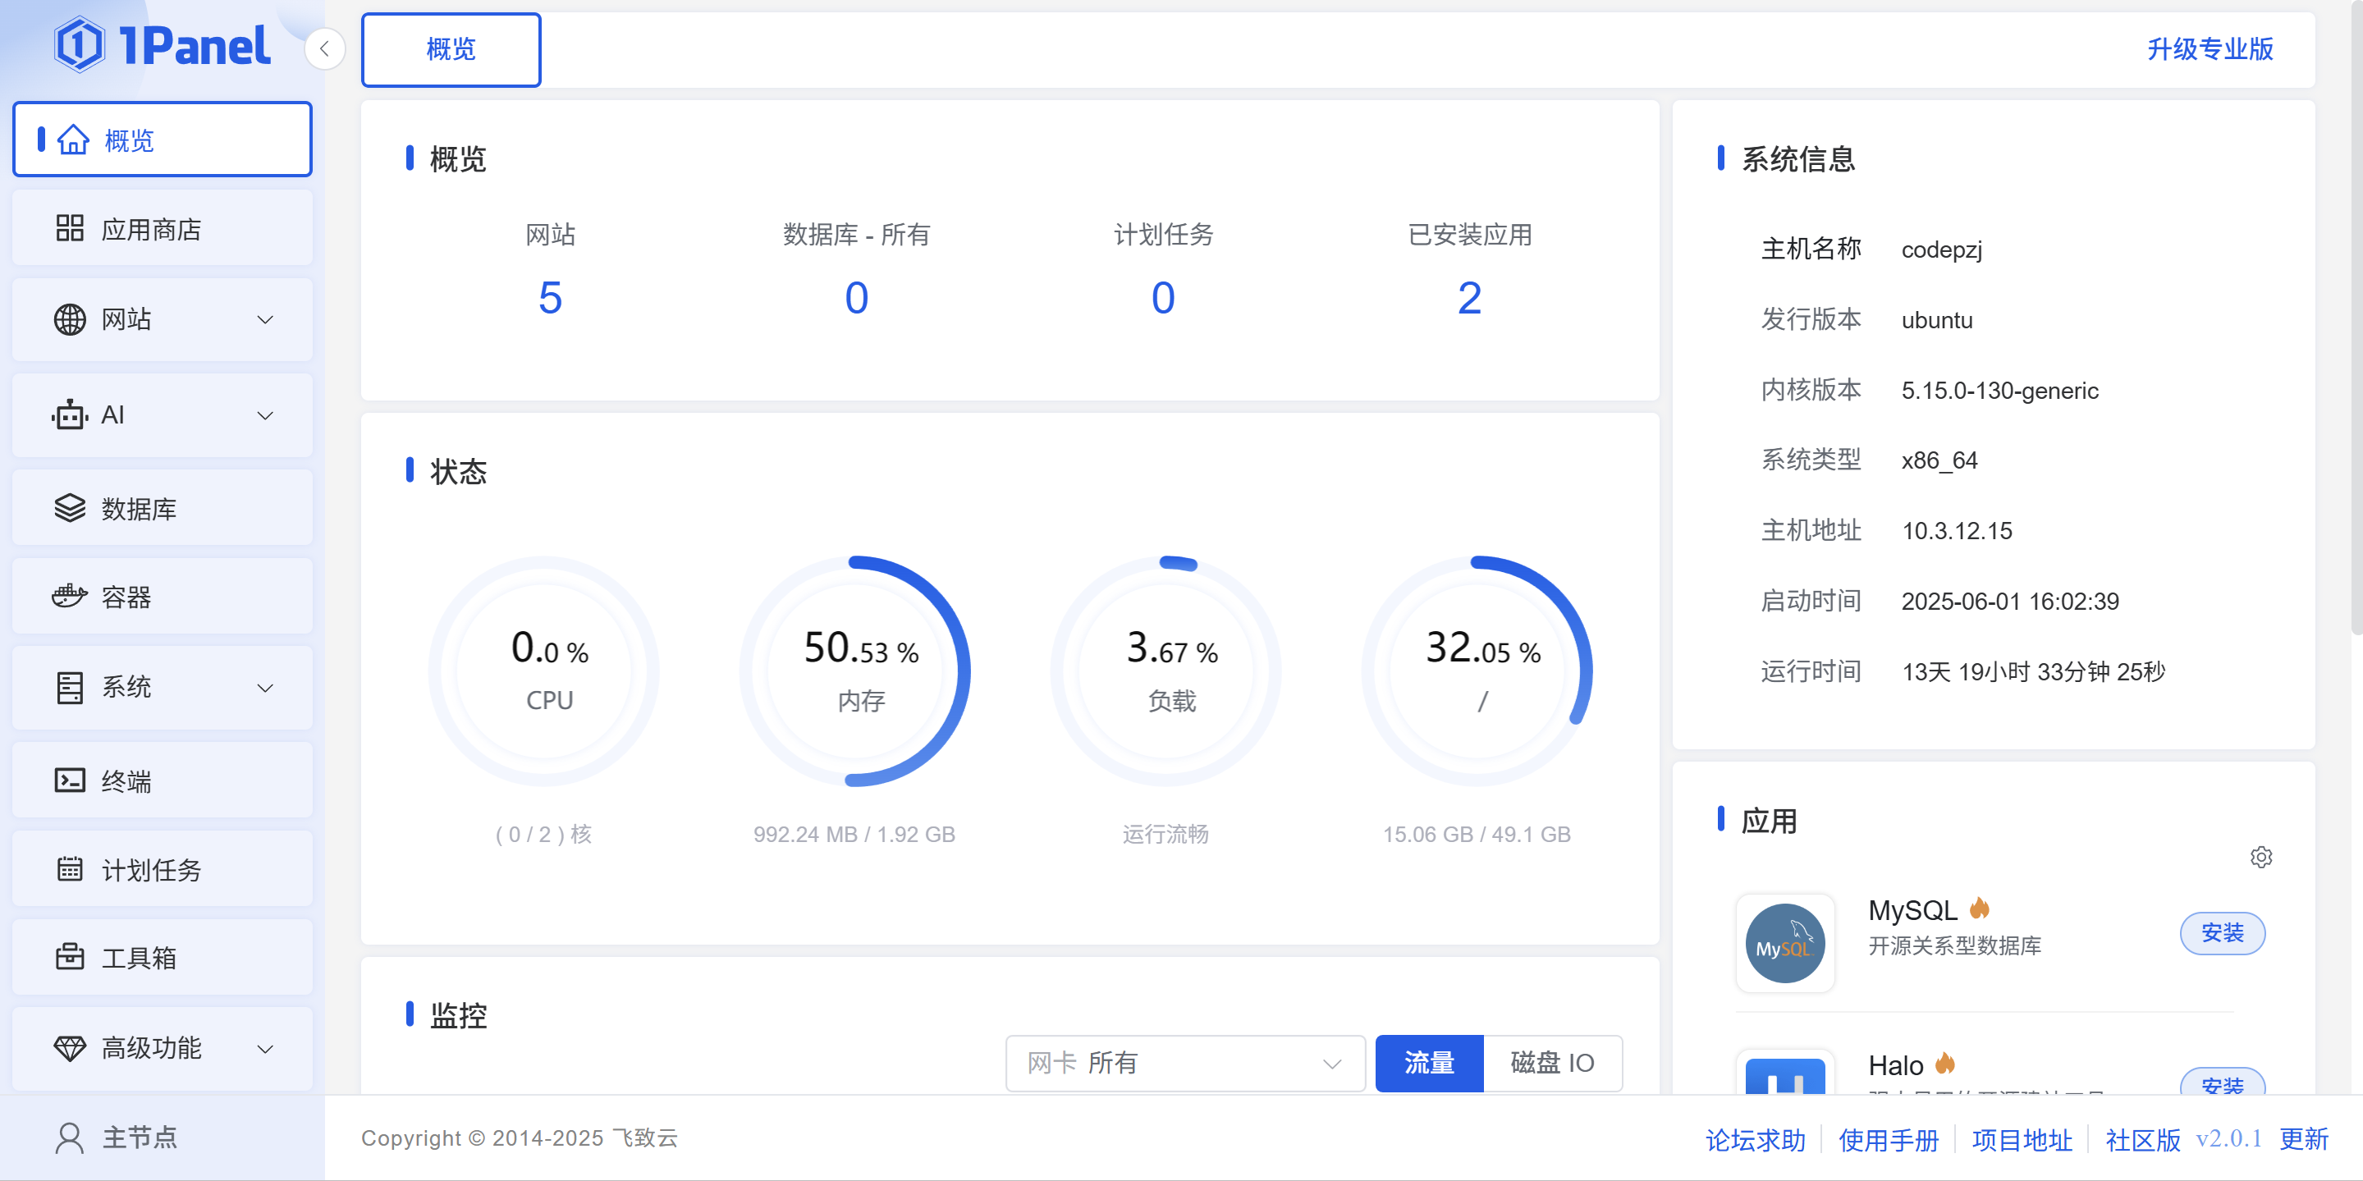This screenshot has height=1181, width=2363.
Task: Click the 内存 usage gauge
Action: coord(855,671)
